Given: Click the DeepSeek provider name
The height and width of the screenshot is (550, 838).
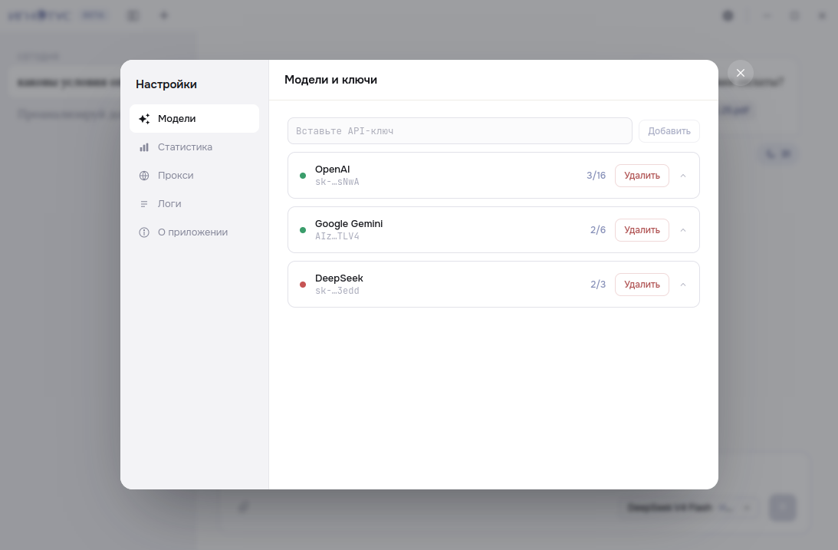Looking at the screenshot, I should (x=339, y=278).
